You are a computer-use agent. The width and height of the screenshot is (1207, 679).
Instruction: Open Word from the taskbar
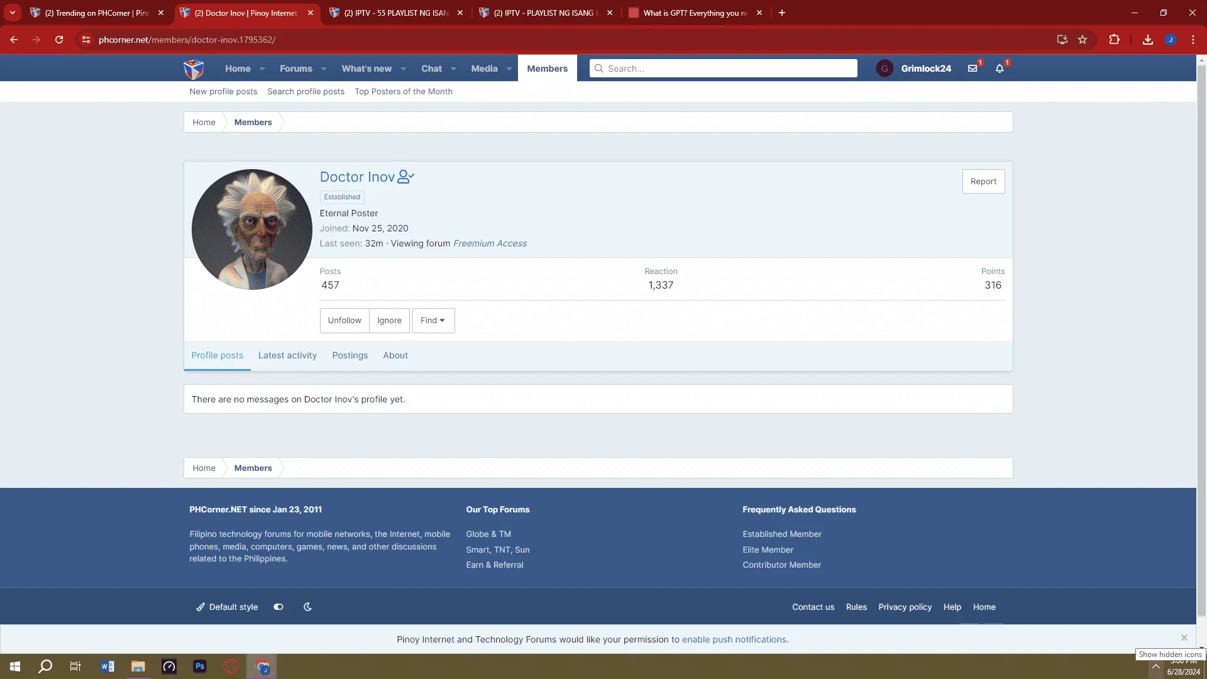[x=107, y=666]
